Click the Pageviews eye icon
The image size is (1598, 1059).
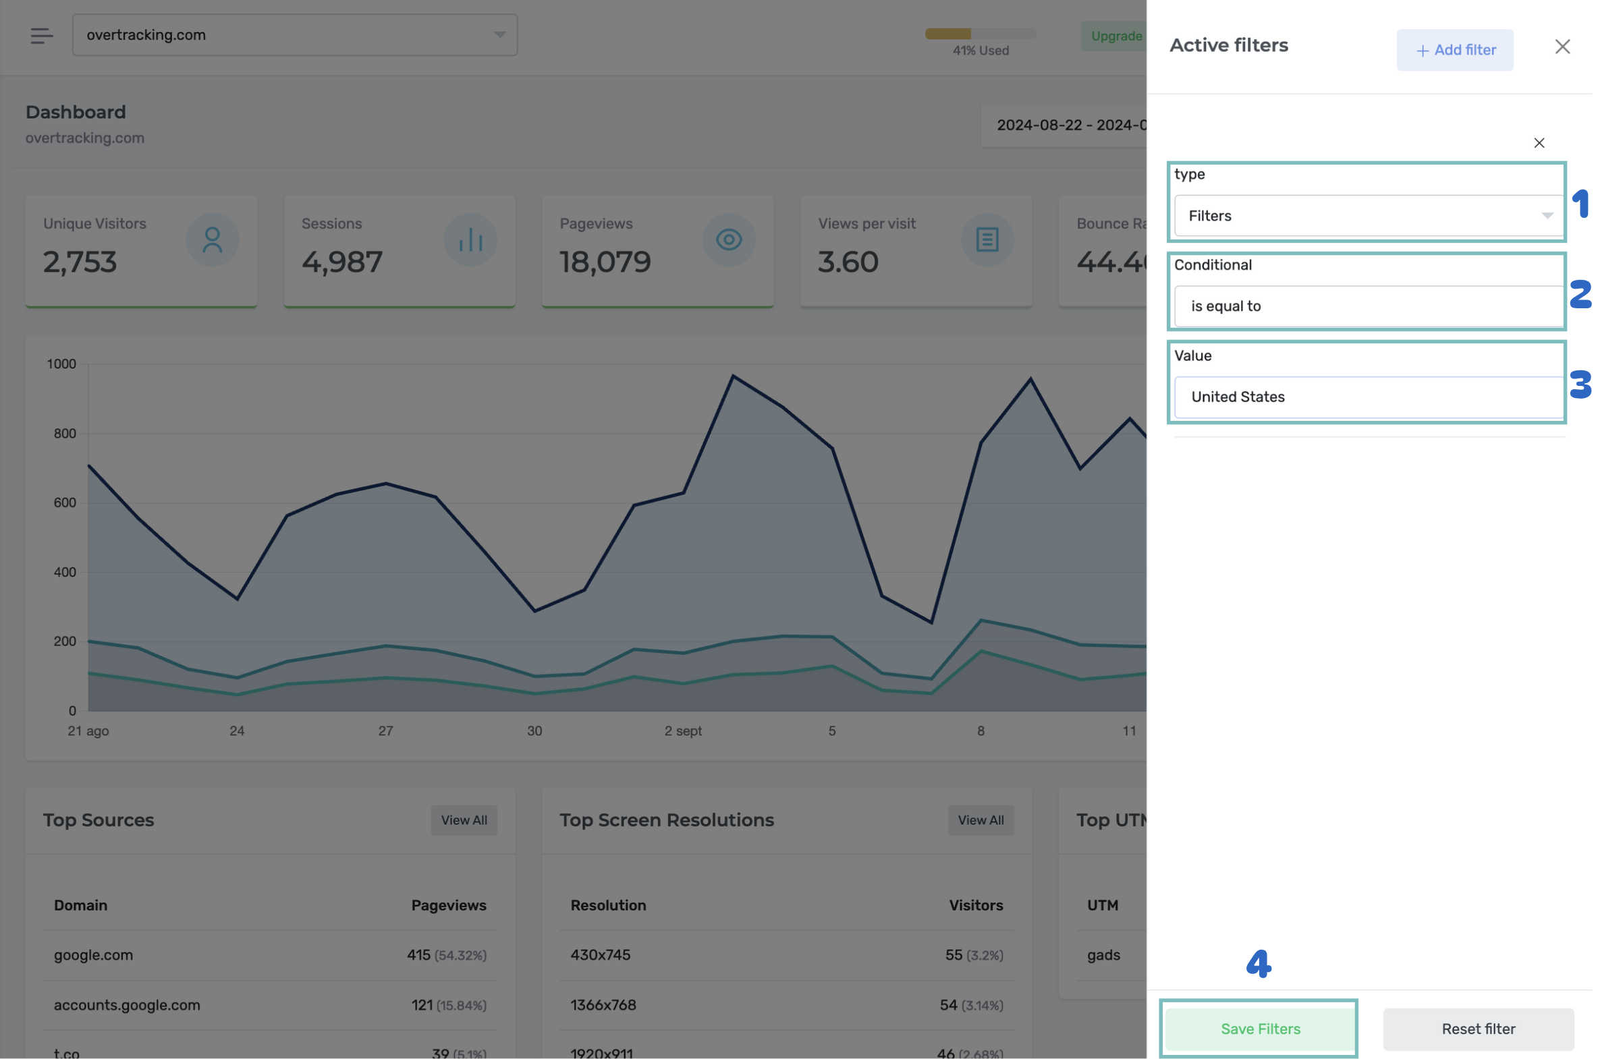[x=728, y=239]
